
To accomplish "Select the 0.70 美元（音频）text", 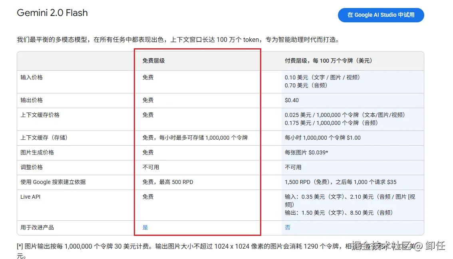I will click(306, 85).
